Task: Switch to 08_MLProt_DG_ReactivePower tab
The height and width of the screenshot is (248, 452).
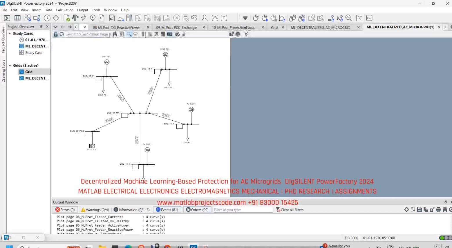Action: coord(116,27)
